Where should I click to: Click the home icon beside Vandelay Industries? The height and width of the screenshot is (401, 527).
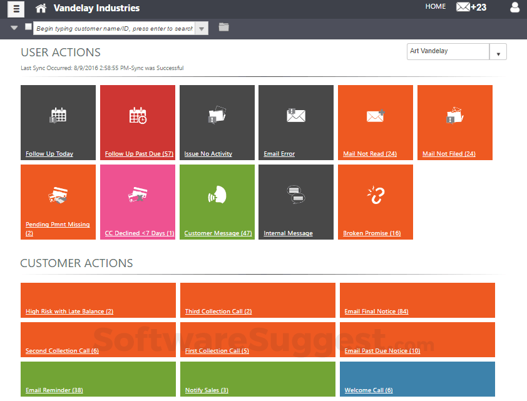41,8
